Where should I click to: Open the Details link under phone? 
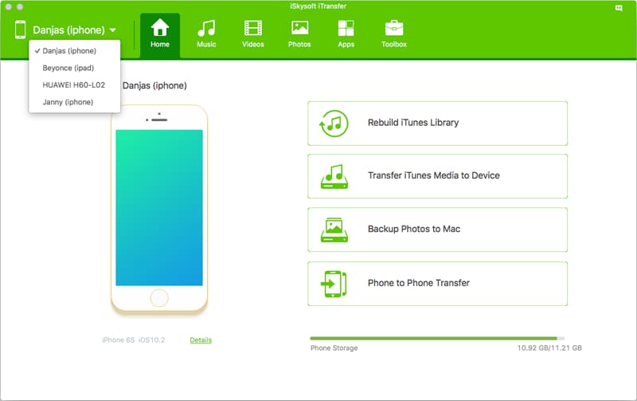(201, 340)
